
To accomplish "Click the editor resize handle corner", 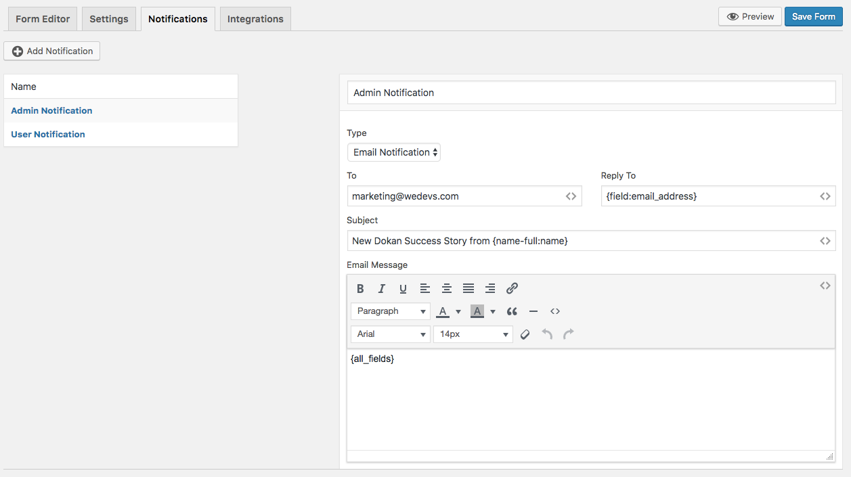I will (x=829, y=457).
